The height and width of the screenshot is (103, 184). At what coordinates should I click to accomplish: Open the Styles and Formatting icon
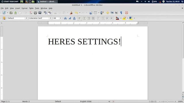4,18
